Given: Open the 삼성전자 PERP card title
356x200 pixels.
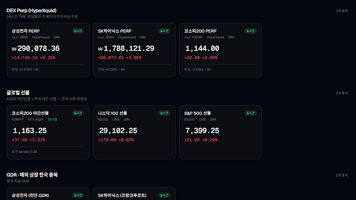Looking at the screenshot, I should (26, 31).
